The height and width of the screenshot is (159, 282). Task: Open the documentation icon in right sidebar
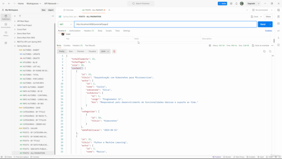pos(278,17)
